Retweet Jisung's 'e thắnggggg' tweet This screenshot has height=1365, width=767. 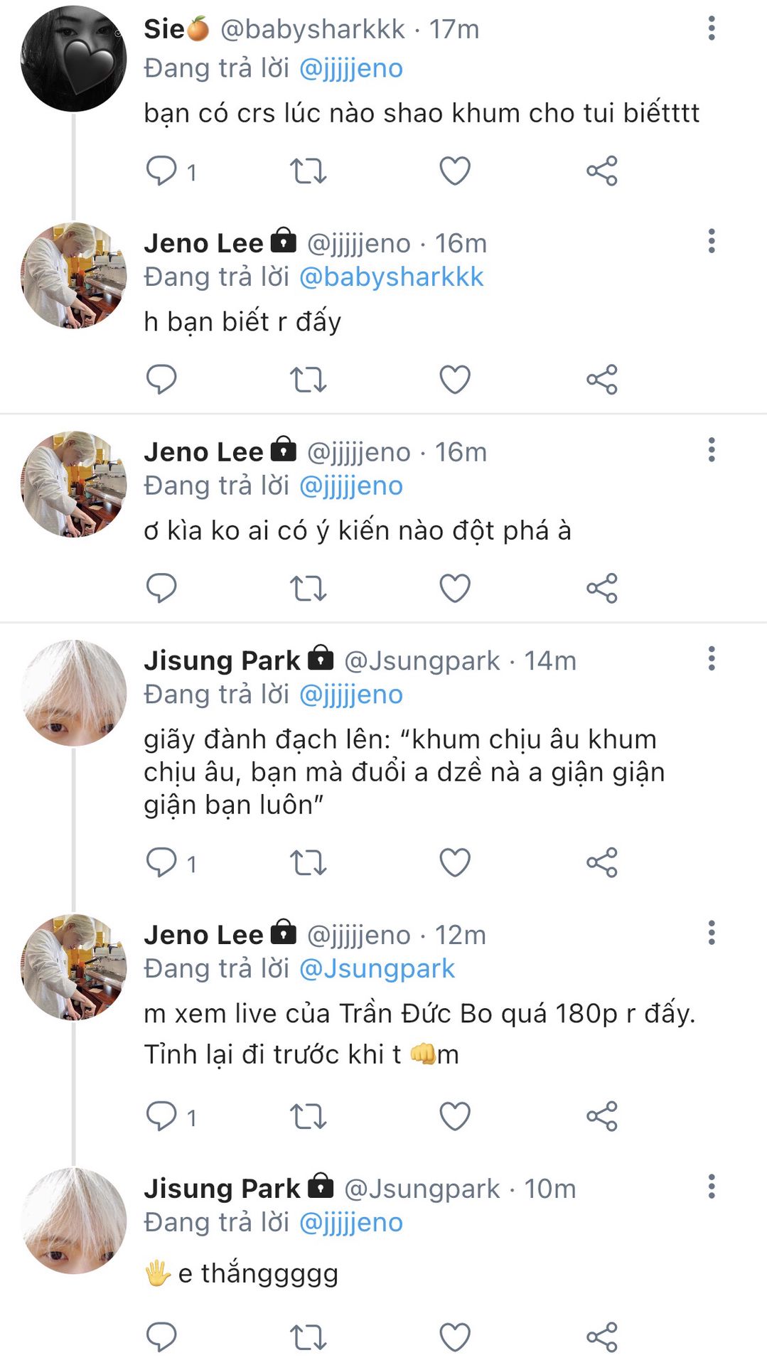point(308,1337)
